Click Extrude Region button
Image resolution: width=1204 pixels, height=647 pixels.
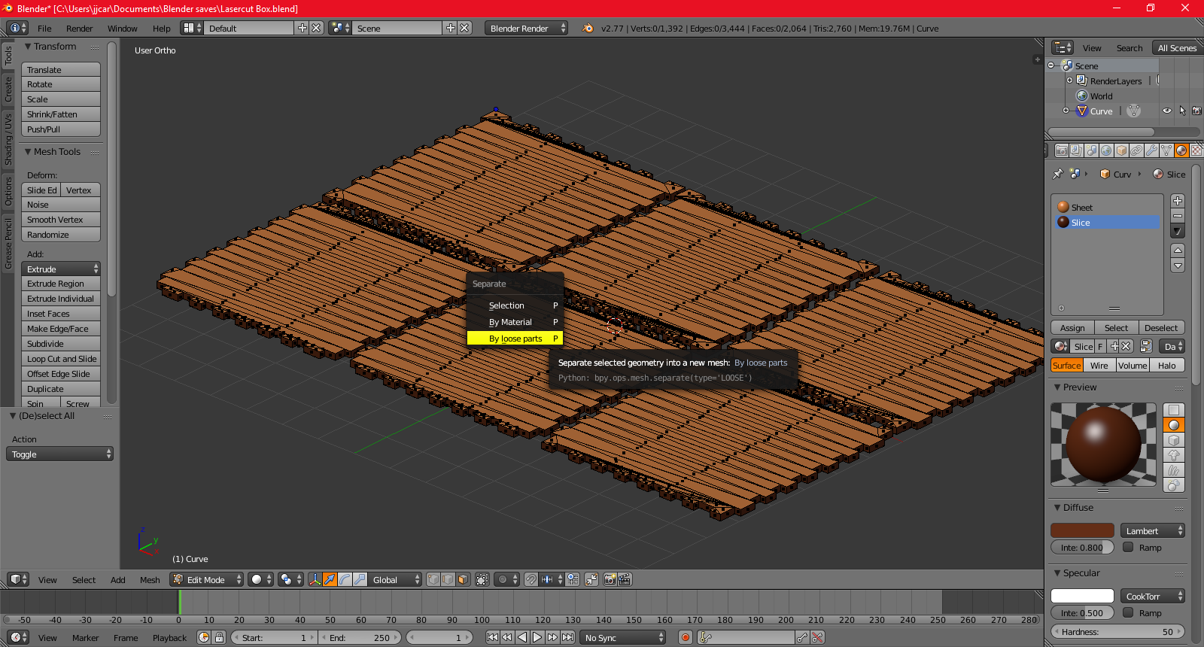[x=61, y=284]
